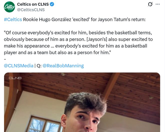
Task: Click the lone dash below the quote
Action: click(x=5, y=59)
